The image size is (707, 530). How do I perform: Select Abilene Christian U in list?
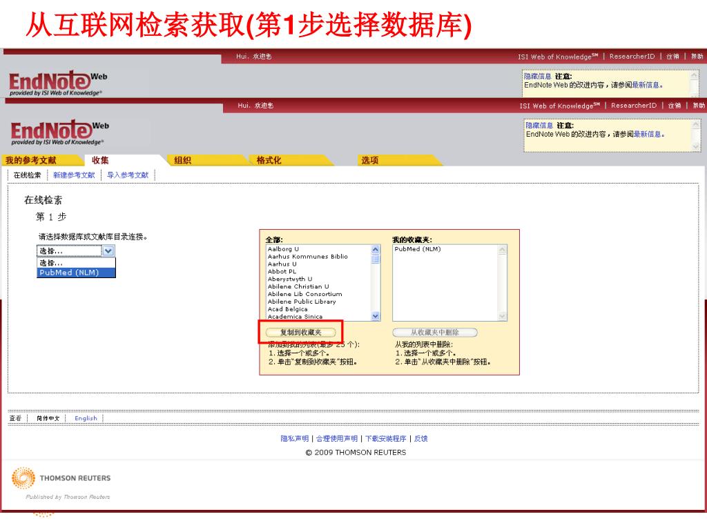coord(298,286)
